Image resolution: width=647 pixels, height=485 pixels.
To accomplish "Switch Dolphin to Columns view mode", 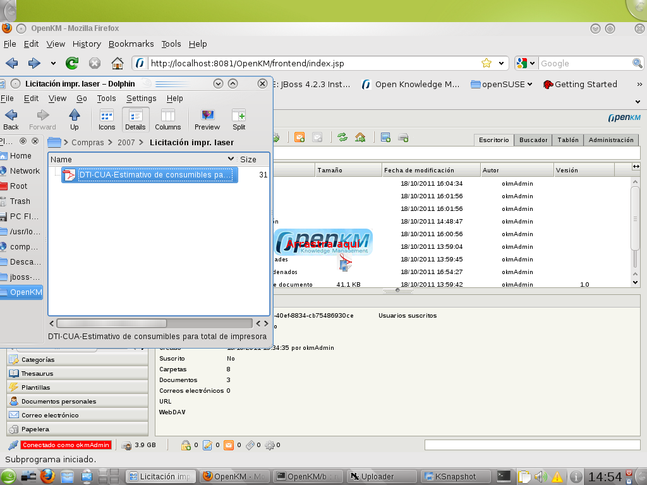I will 167,119.
